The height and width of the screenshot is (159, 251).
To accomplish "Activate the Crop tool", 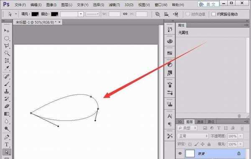I will pos(7,61).
